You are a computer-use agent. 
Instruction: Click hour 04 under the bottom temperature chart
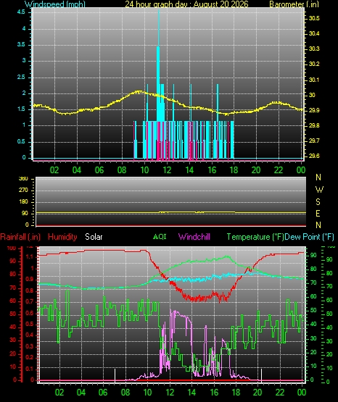(81, 393)
